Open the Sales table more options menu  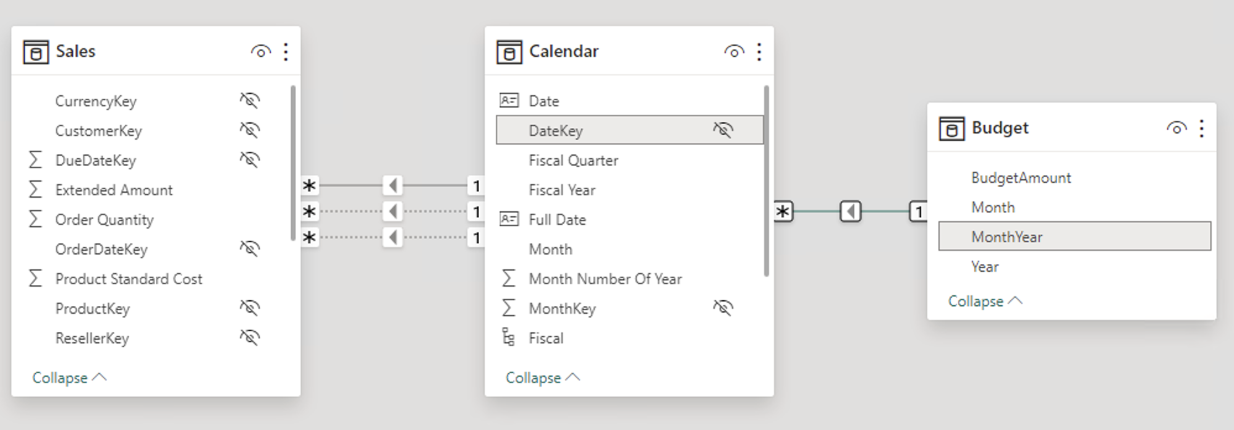tap(286, 52)
